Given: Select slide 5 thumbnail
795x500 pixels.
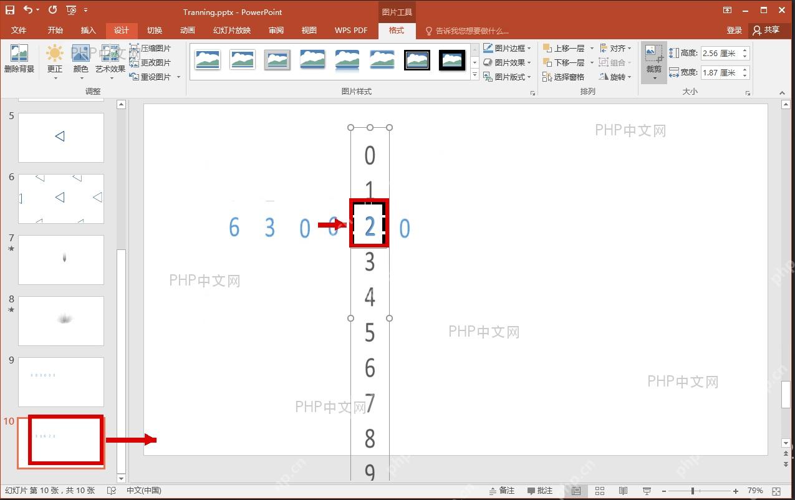Looking at the screenshot, I should 61,137.
